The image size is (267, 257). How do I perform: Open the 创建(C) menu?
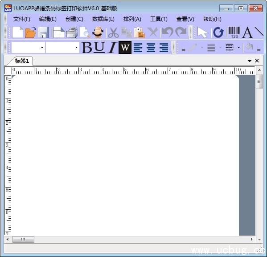coord(74,19)
